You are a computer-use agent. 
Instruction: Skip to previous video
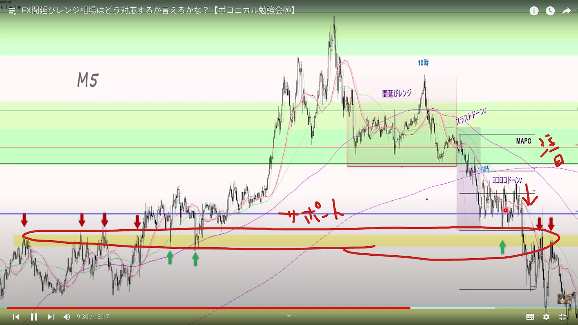pyautogui.click(x=16, y=317)
